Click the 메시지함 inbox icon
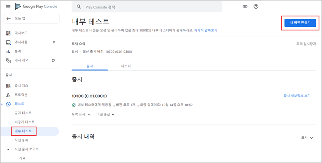322x163 pixels. pos(8,42)
